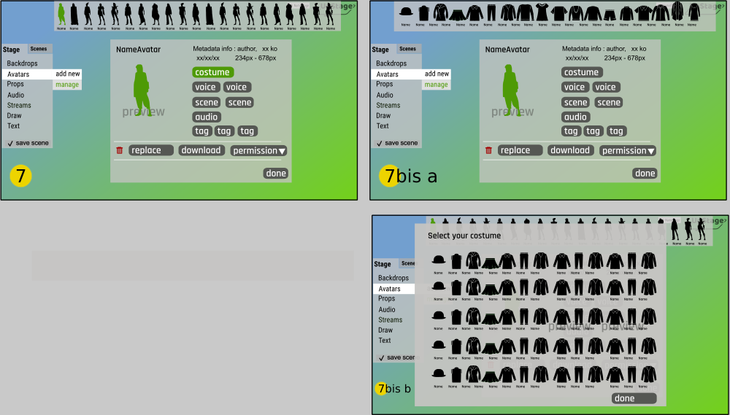Click the replace button in panel 7
This screenshot has height=415, width=730.
[151, 150]
